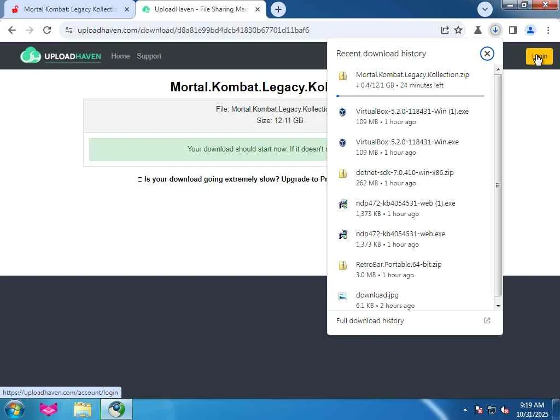Screen dimensions: 560x420
Task: Open ndp472-kb4054531-web.exe entry
Action: (x=410, y=240)
